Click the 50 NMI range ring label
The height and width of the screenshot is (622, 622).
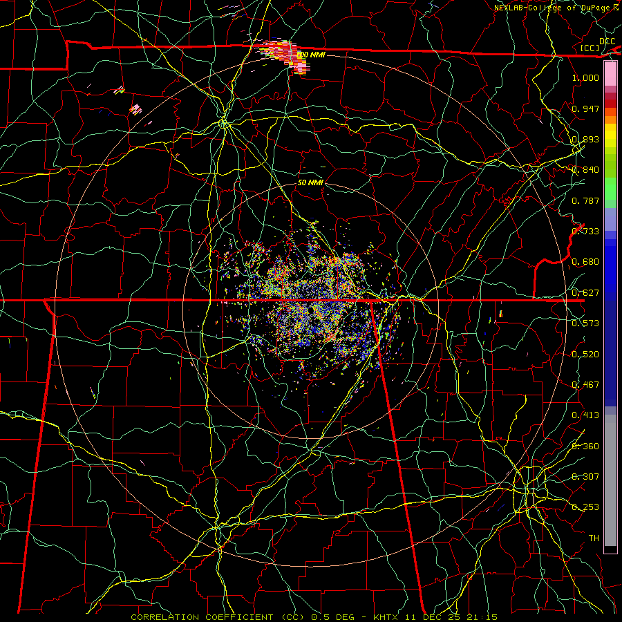(x=310, y=182)
